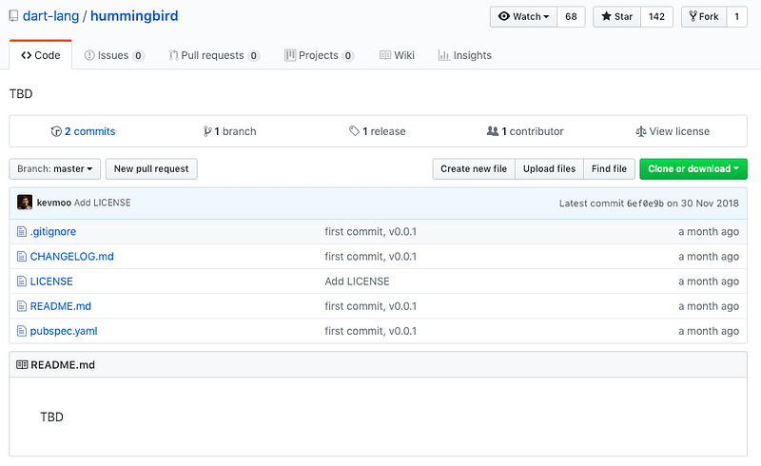This screenshot has width=761, height=466.
Task: Open CHANGELOG.md's first commit message
Action: (x=371, y=257)
